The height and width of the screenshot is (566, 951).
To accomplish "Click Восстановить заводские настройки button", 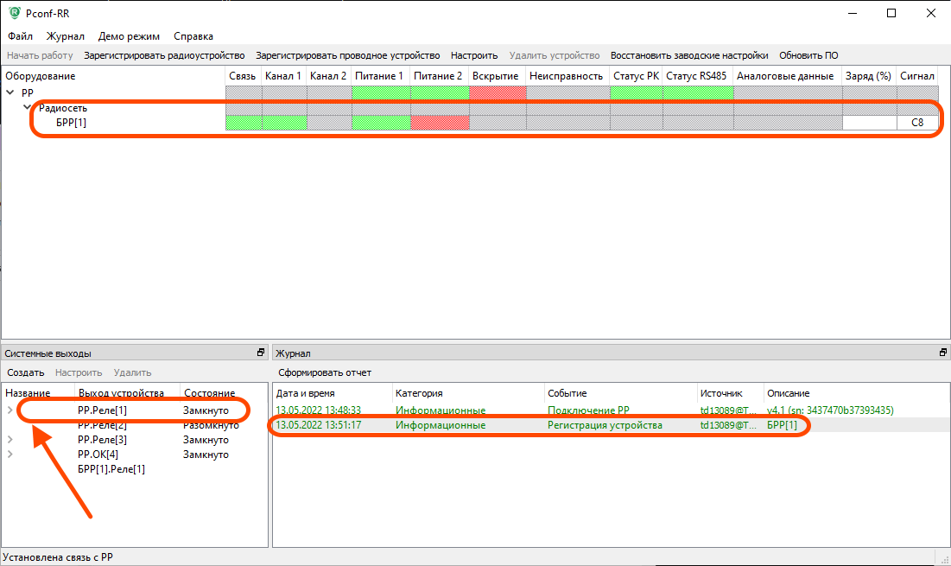I will (688, 55).
